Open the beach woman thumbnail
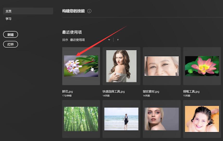Image resolution: width=223 pixels, height=141 pixels. pyautogui.click(x=121, y=119)
